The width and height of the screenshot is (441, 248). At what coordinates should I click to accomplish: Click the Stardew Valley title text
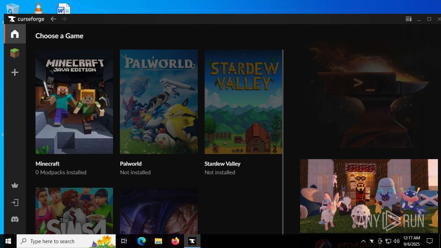[223, 164]
